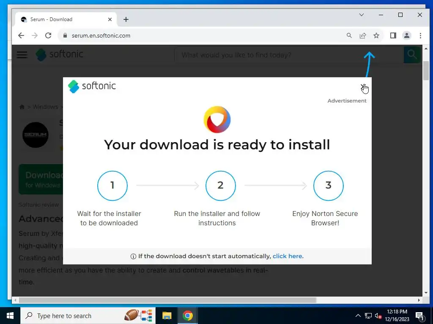This screenshot has height=324, width=433.
Task: Click 'Enjoy Norton Secure Browser!' text
Action: click(x=325, y=218)
